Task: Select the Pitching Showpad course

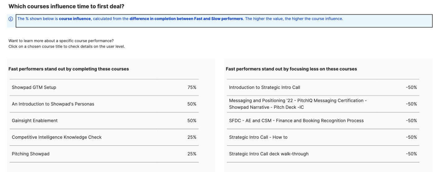Action: [31, 154]
